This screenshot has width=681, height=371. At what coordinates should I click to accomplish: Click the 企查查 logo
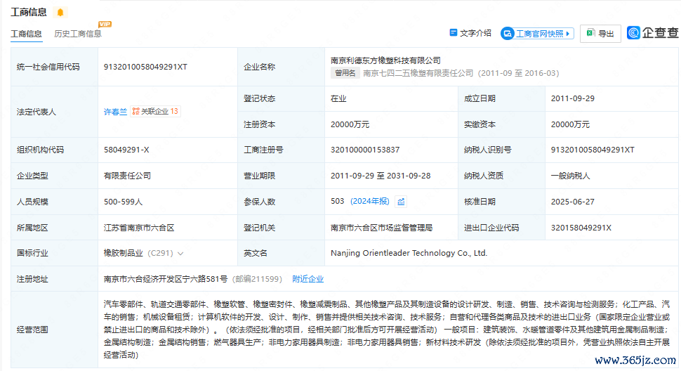coord(652,33)
